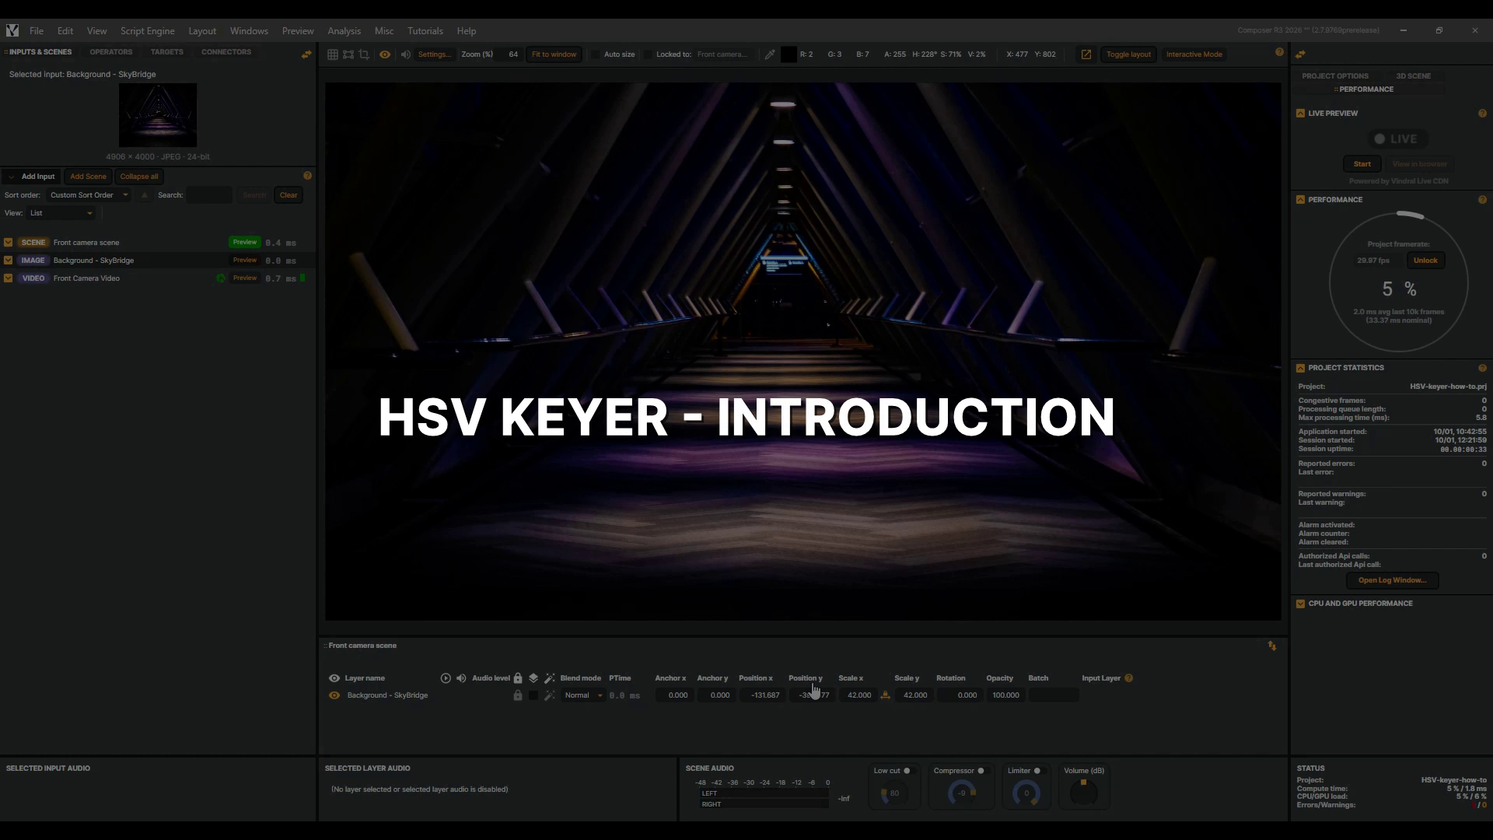Mute preview audio with speaker icon
This screenshot has width=1493, height=840.
[x=405, y=54]
